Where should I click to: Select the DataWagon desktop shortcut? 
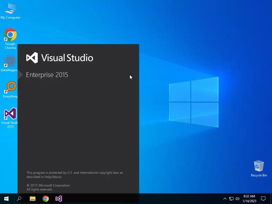tap(9, 63)
